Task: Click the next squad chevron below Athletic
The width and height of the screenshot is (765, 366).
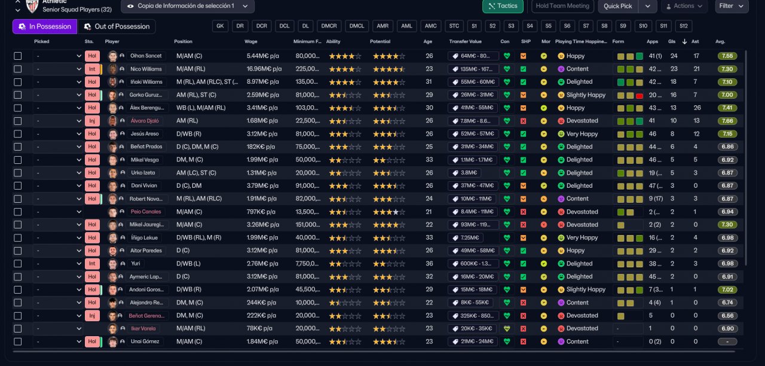Action: (17, 10)
